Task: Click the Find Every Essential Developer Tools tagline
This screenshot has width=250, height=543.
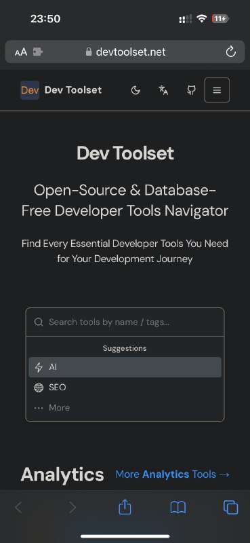Action: pyautogui.click(x=125, y=251)
